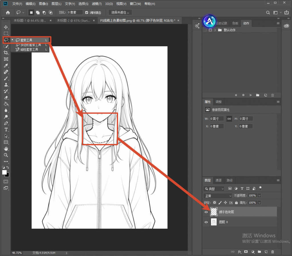Select the Paint Bucket tool
This screenshot has width=292, height=256.
(x=6, y=104)
